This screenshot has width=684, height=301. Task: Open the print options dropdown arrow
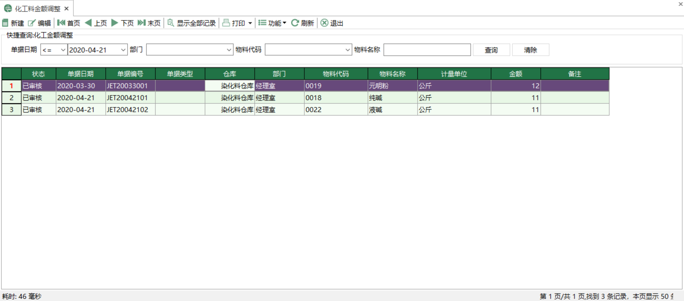(250, 23)
